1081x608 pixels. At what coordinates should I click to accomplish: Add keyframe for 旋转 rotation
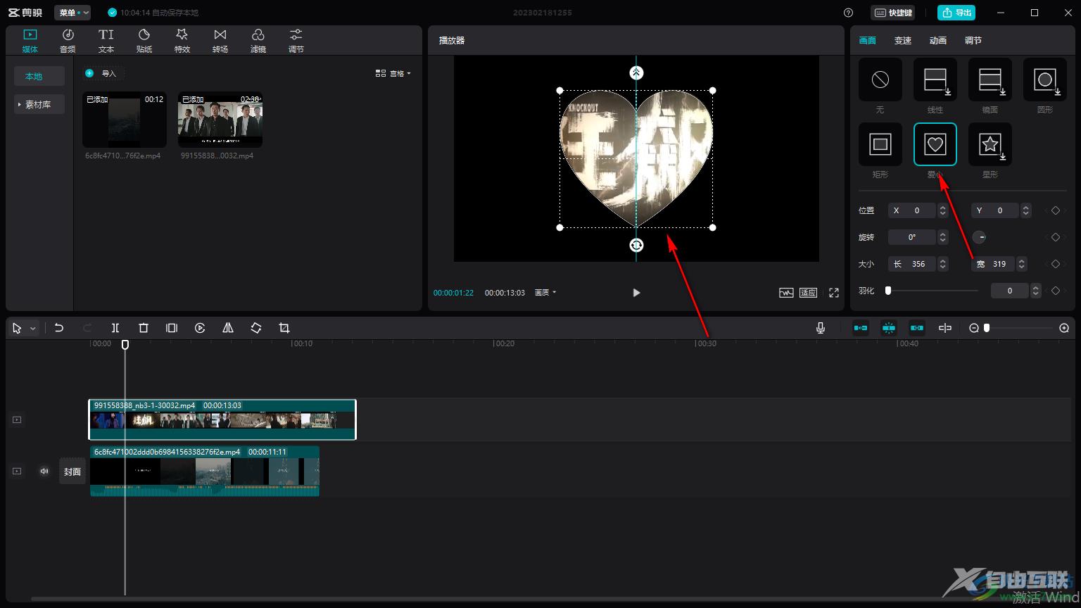tap(1055, 237)
